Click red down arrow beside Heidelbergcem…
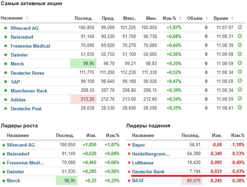Viewport: 247px width, 187px height. point(129,154)
